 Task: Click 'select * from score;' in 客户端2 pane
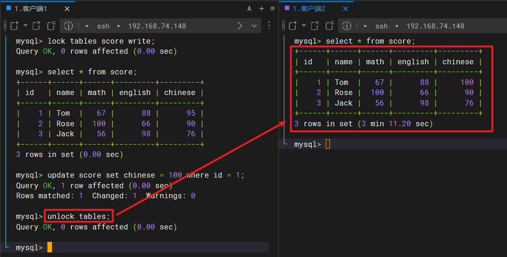(x=370, y=41)
